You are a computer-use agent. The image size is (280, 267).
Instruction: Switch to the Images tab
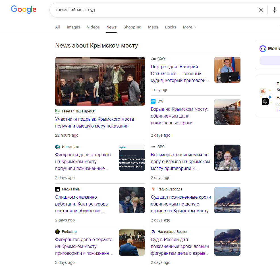pyautogui.click(x=73, y=27)
